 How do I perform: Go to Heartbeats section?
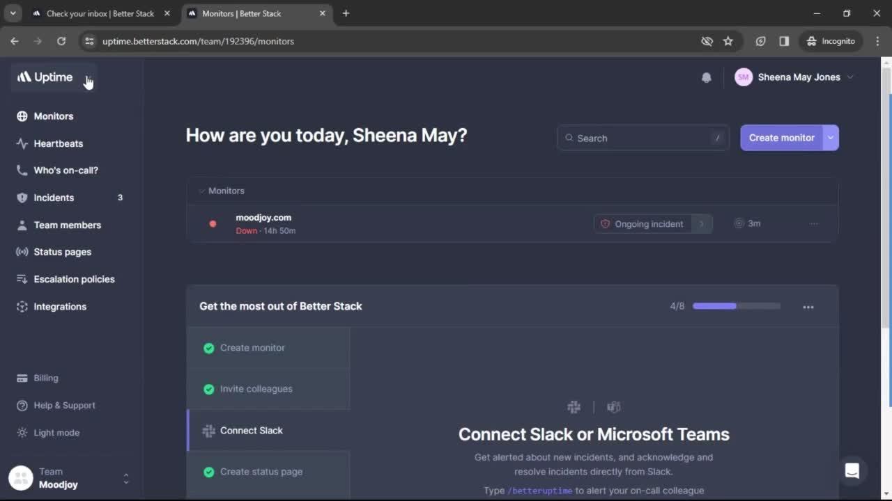point(59,143)
